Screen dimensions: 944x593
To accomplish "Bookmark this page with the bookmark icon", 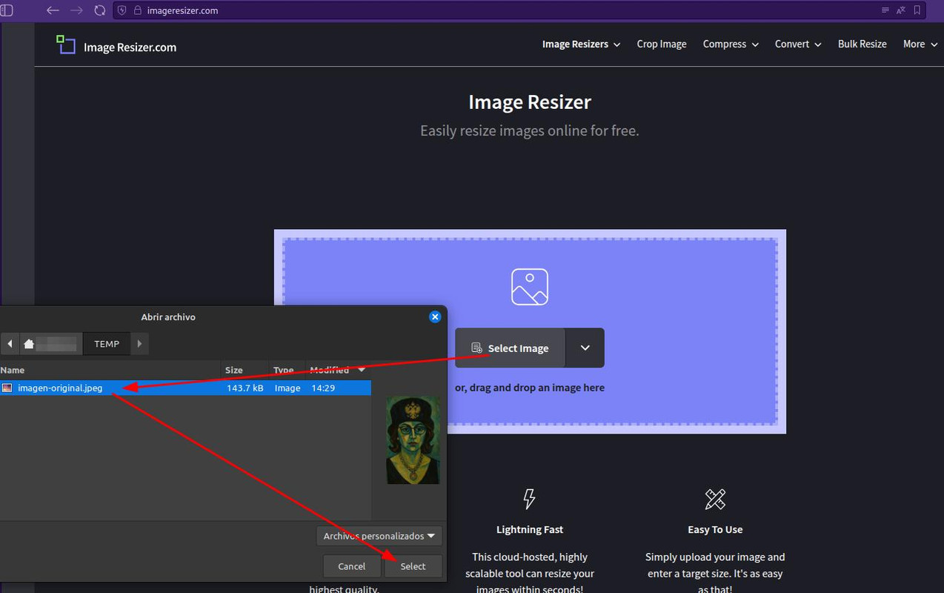I will coord(917,10).
